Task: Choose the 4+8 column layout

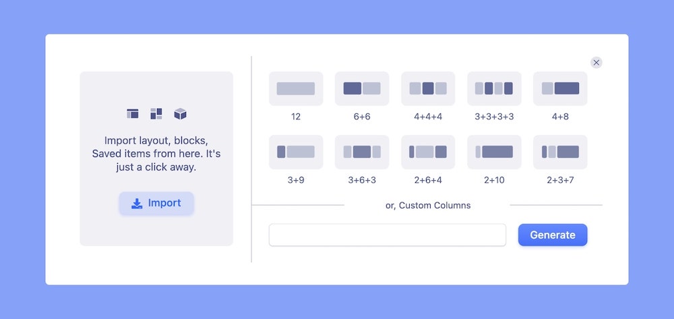Action: [x=560, y=88]
